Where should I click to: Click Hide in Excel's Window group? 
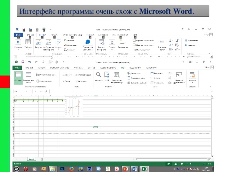156,78
